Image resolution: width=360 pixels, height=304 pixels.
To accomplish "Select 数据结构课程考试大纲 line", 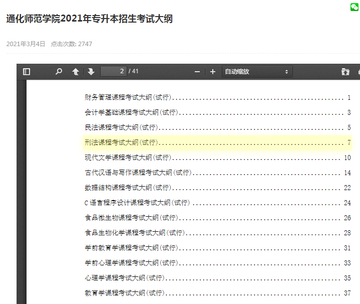I will tap(218, 188).
